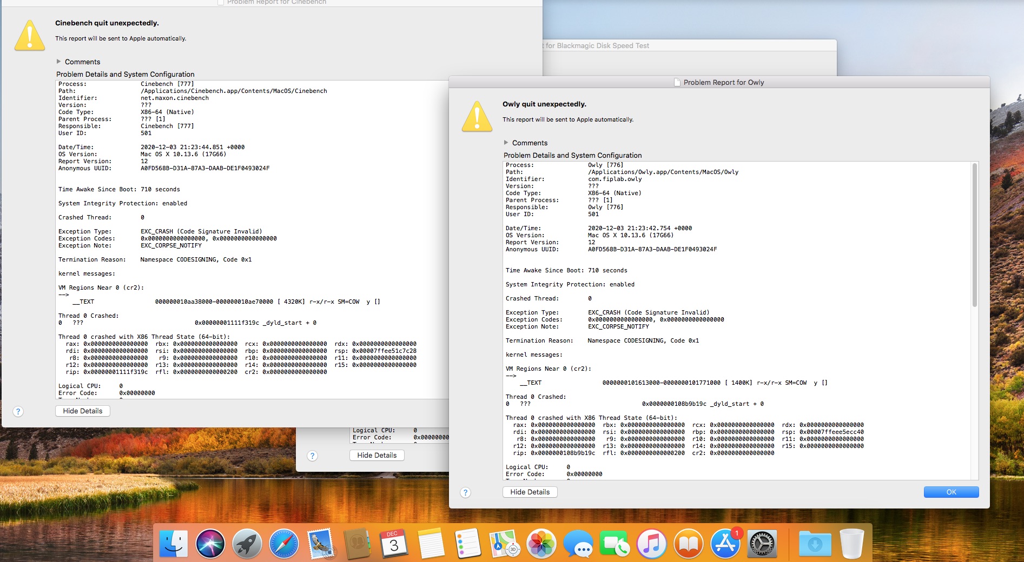
Task: Open Finder from the Dock
Action: 174,543
